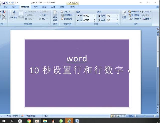This screenshot has width=160, height=123.
Task: Open the 开始 (Home) ribbon tab
Action: coord(5,7)
